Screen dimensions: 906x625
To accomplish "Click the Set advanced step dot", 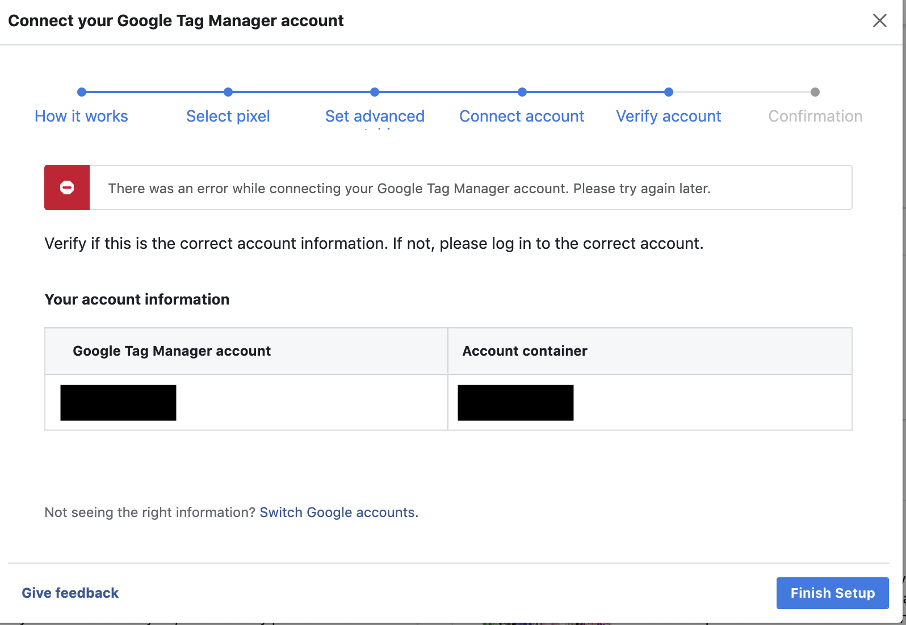I will tap(375, 92).
